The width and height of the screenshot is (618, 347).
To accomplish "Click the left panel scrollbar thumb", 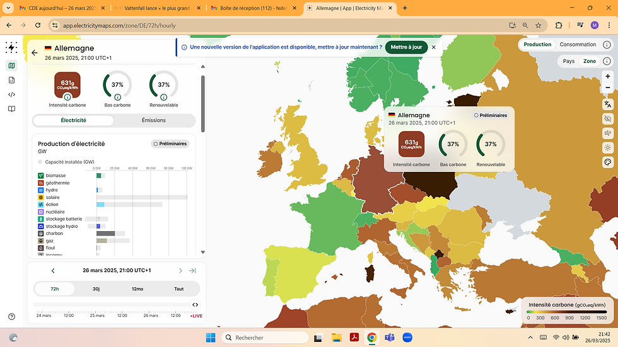I will coord(203,104).
